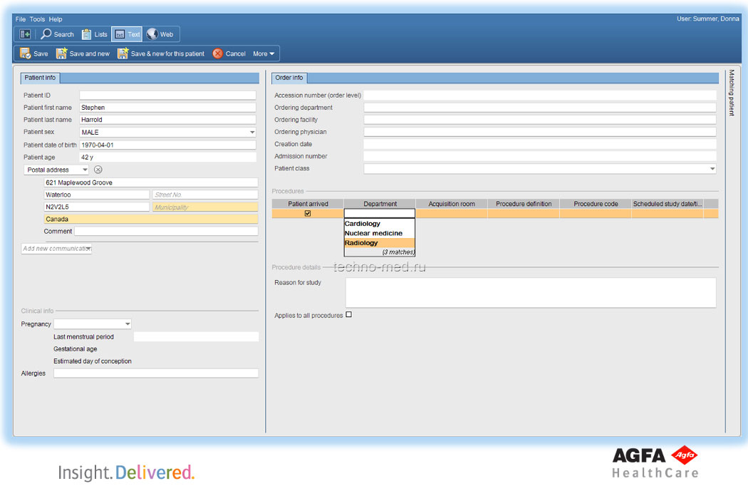
Task: Click the panel layout icon in toolbar
Action: click(25, 34)
